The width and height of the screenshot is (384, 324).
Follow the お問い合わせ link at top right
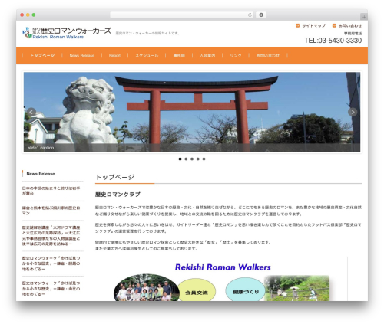[x=350, y=25]
